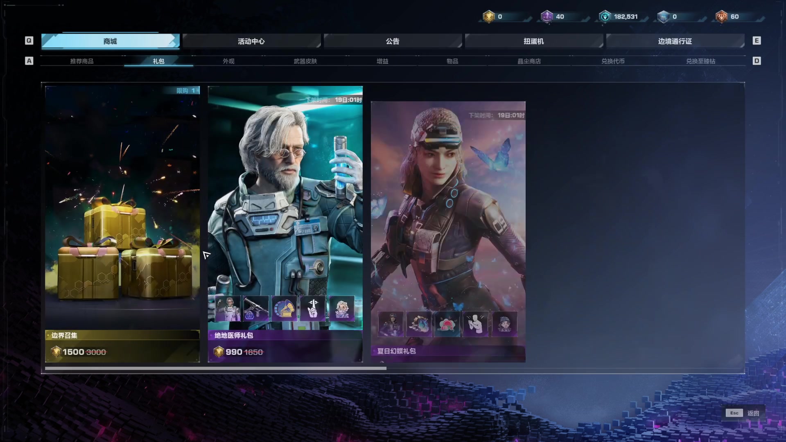Click the blue cube currency icon
This screenshot has height=442, width=786.
coord(663,16)
